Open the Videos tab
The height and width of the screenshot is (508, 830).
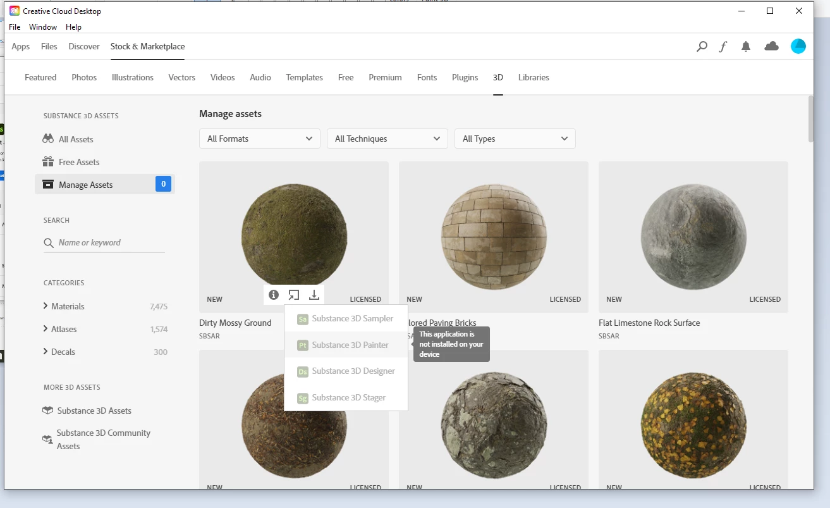[223, 77]
